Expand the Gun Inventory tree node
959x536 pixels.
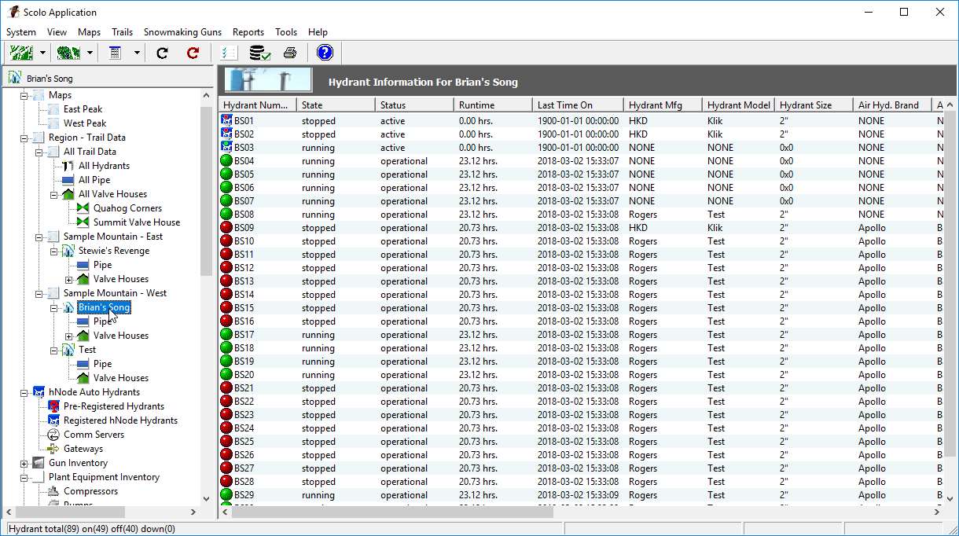click(24, 464)
